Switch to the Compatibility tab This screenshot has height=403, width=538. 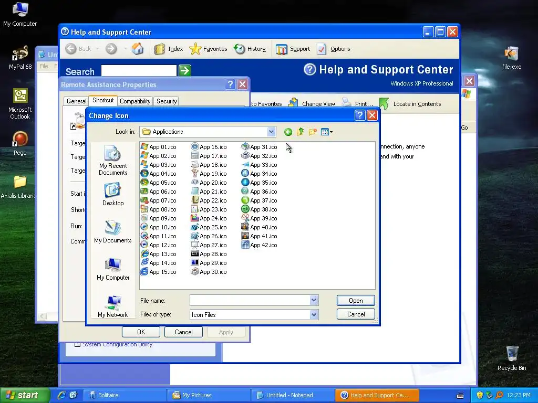tap(135, 101)
